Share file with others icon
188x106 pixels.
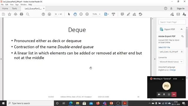coord(184,14)
